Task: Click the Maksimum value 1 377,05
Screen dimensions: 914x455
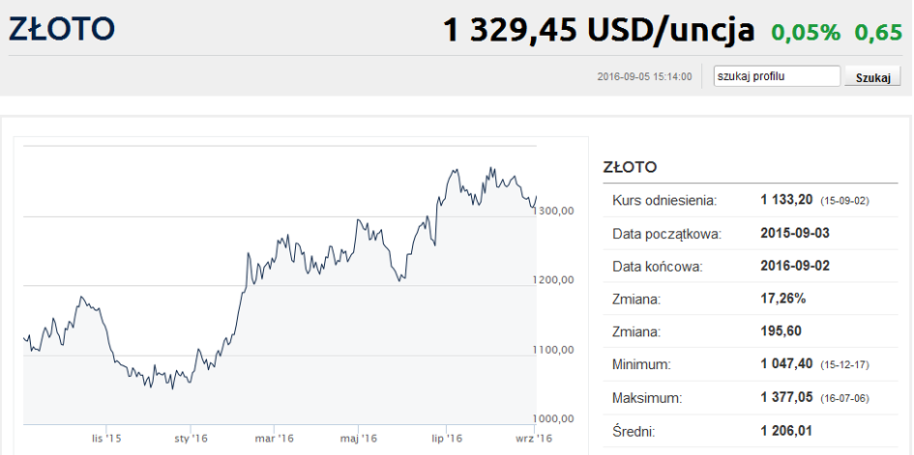Action: [786, 398]
